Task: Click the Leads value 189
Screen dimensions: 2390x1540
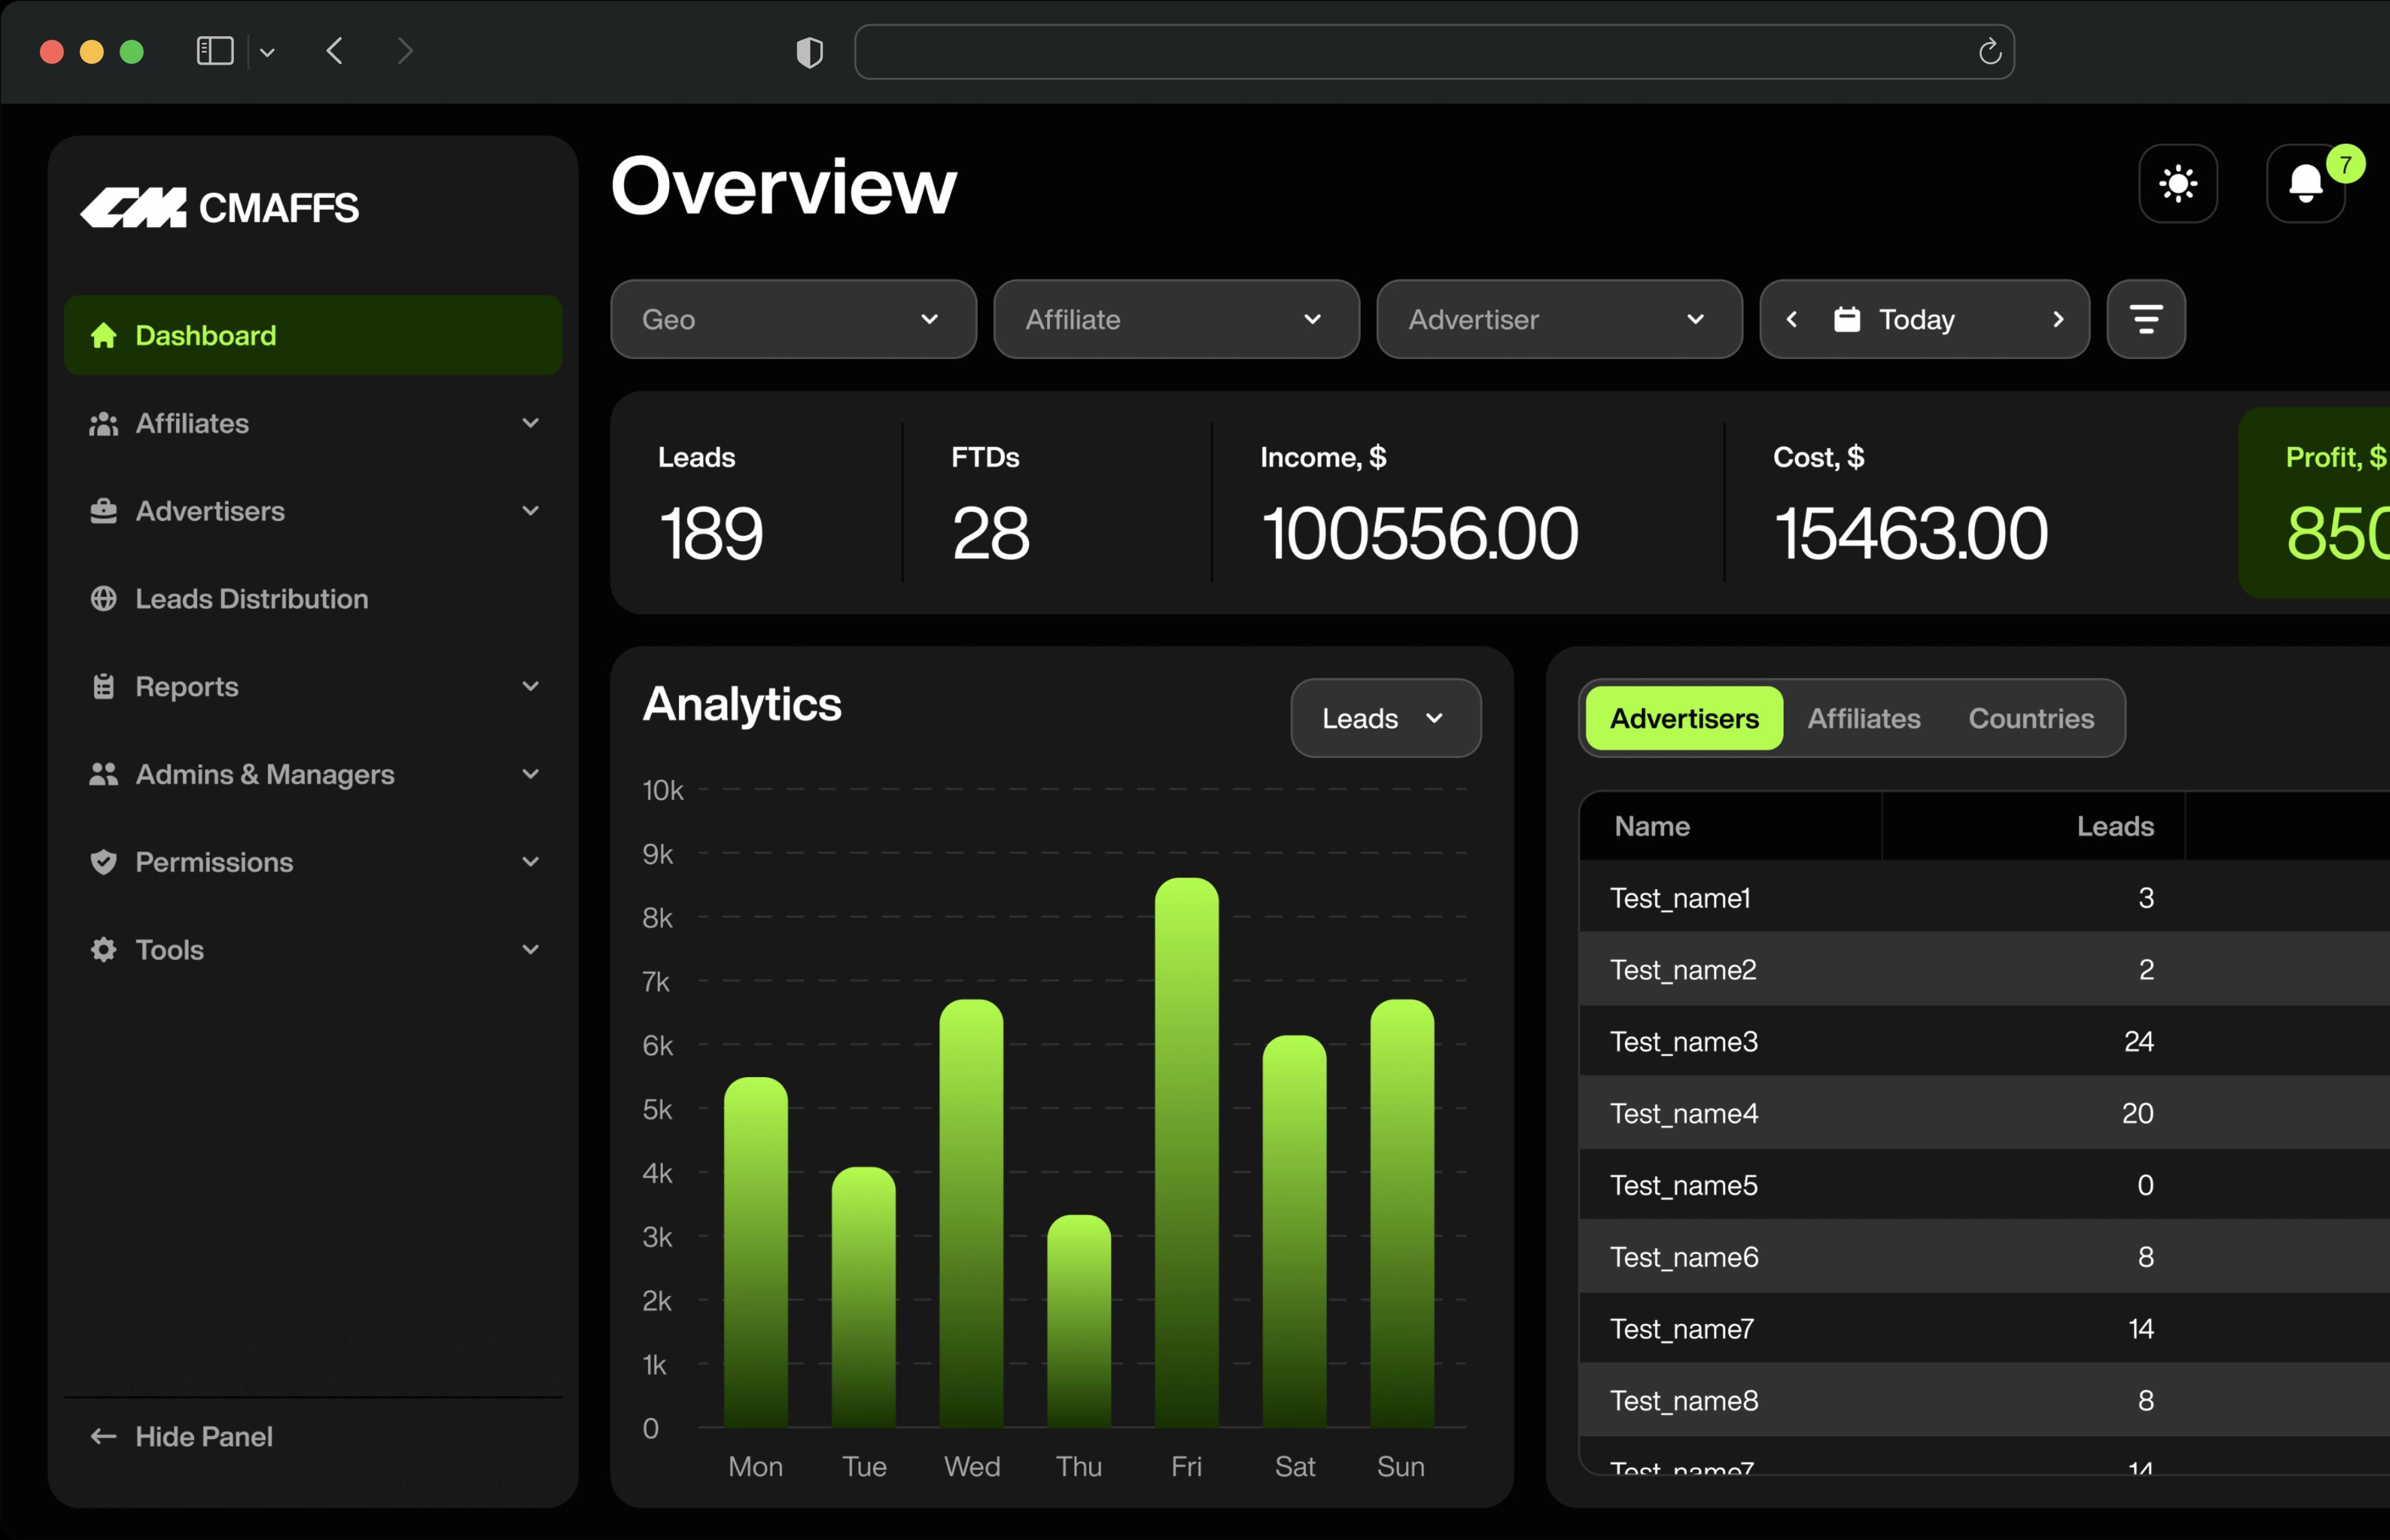Action: (x=711, y=533)
